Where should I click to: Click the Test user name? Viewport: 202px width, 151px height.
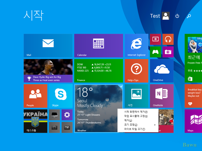[x=155, y=16]
